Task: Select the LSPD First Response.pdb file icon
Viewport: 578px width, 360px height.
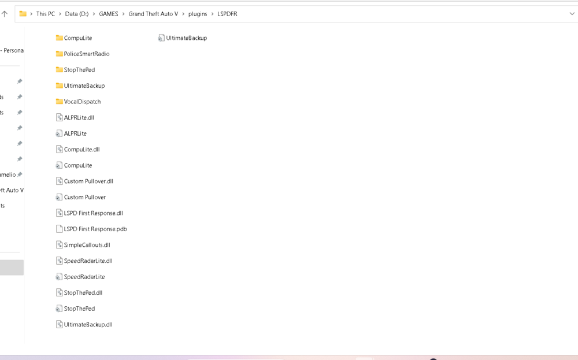Action: (x=59, y=229)
